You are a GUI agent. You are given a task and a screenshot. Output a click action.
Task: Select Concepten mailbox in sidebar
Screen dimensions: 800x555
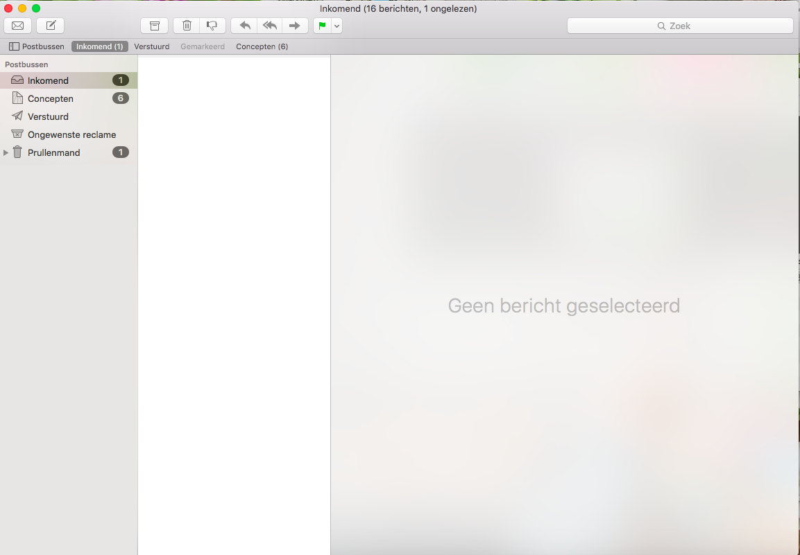coord(51,98)
